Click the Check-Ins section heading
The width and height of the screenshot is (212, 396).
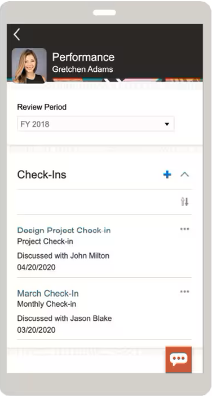coord(42,175)
